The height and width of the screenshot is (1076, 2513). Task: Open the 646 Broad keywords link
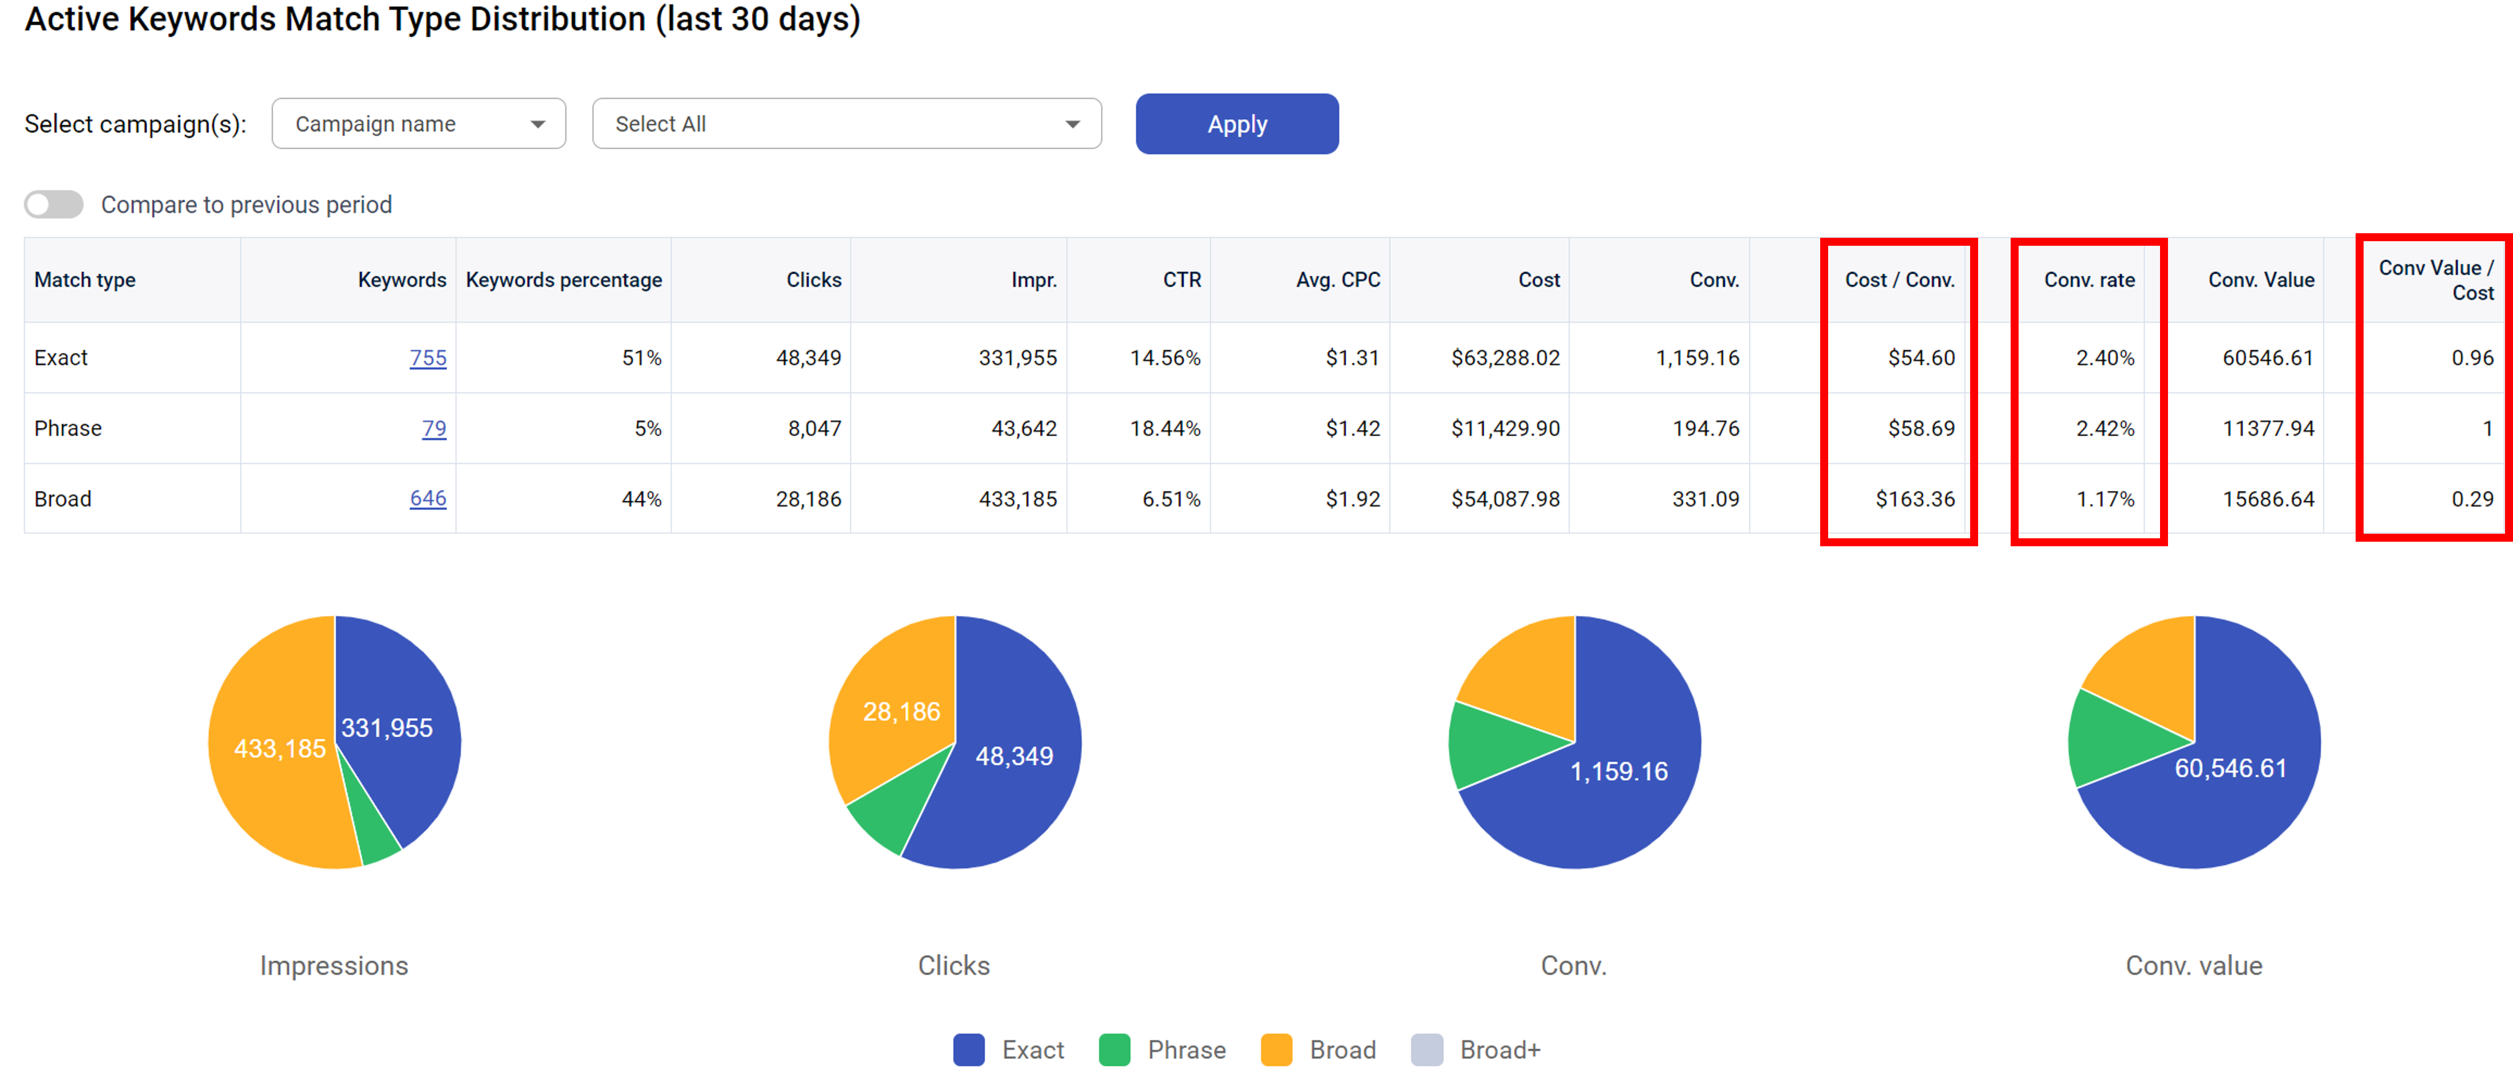(x=427, y=498)
